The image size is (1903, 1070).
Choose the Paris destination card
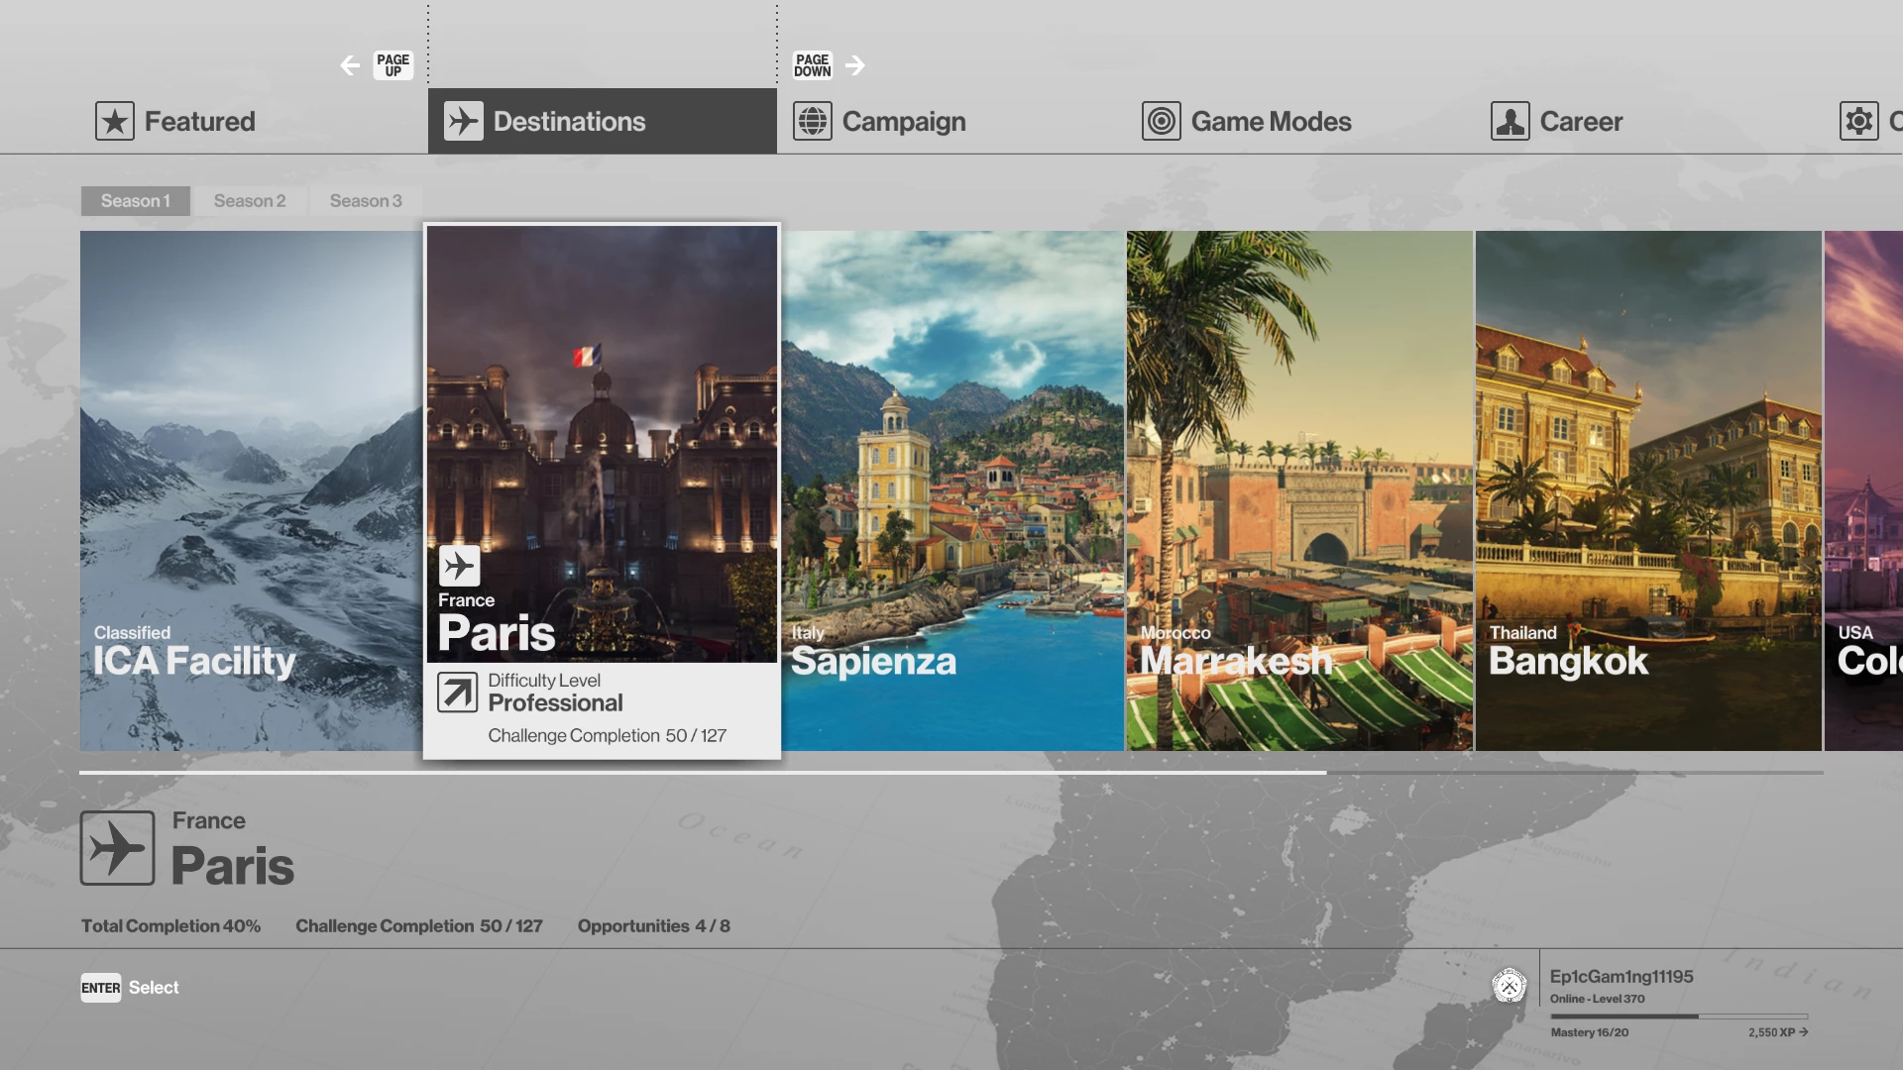click(x=603, y=491)
